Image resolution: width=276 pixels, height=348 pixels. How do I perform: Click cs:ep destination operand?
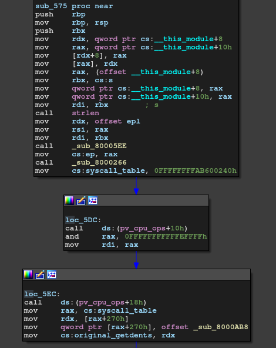click(83, 154)
